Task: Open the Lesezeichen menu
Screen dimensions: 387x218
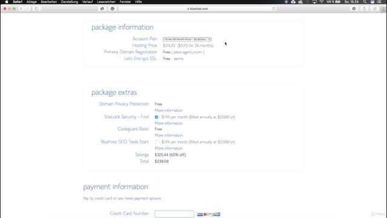Action: 106,2
